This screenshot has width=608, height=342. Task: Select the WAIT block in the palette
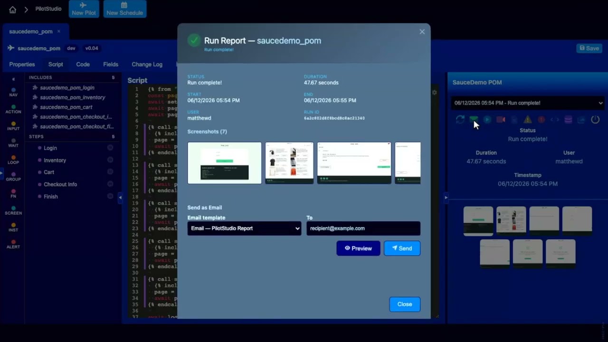click(x=13, y=143)
